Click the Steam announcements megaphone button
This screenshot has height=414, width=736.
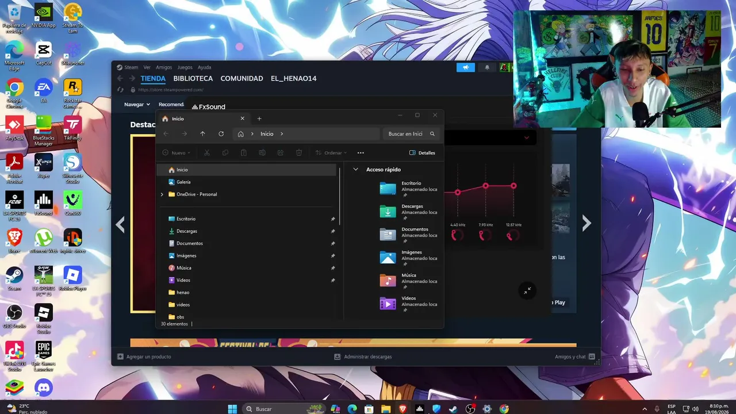pos(466,67)
